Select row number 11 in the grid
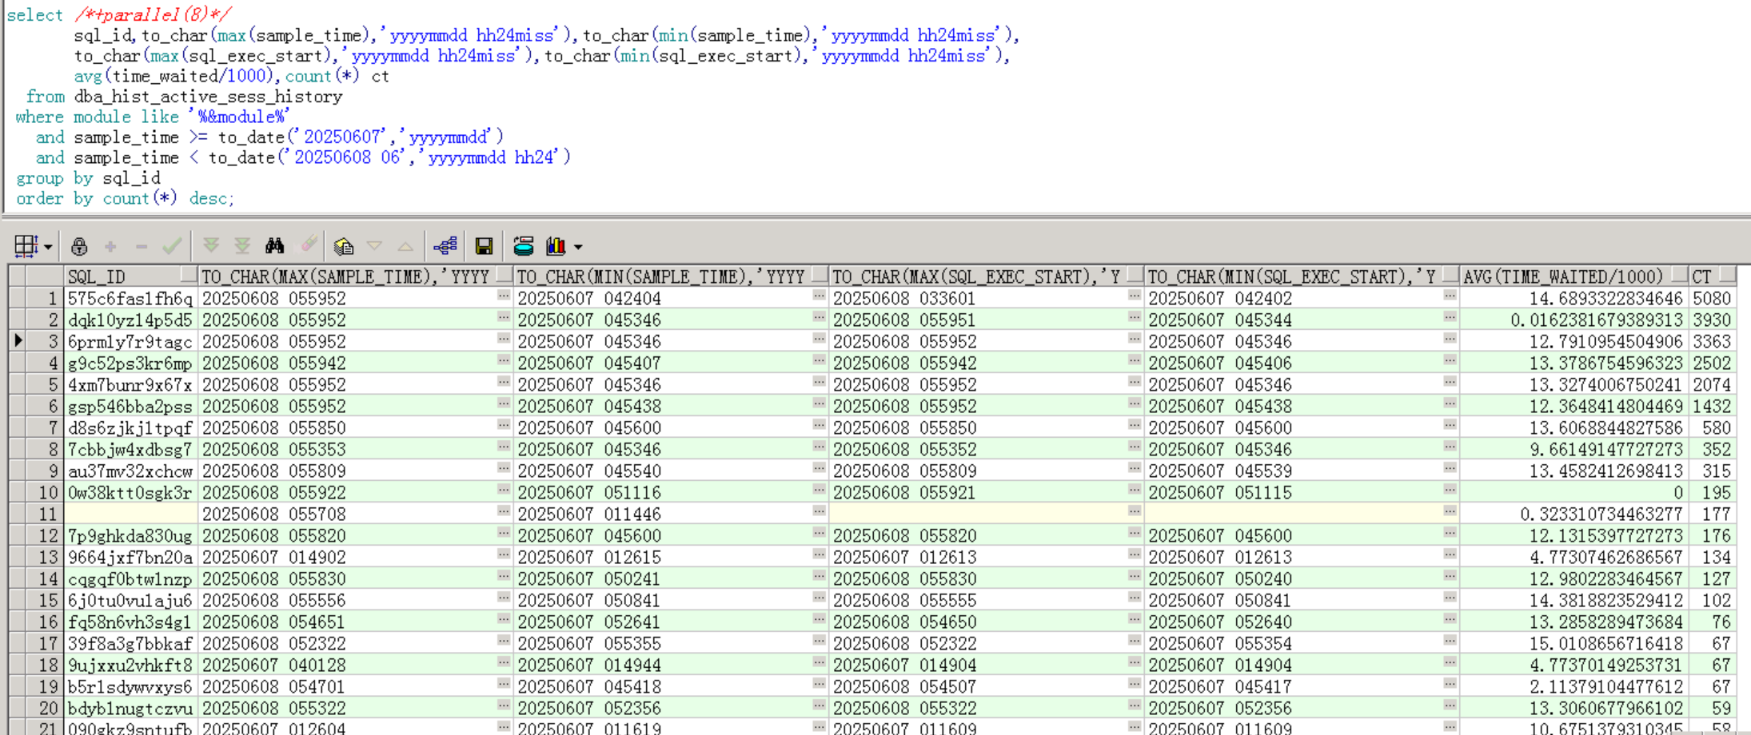This screenshot has width=1751, height=735. [x=45, y=514]
